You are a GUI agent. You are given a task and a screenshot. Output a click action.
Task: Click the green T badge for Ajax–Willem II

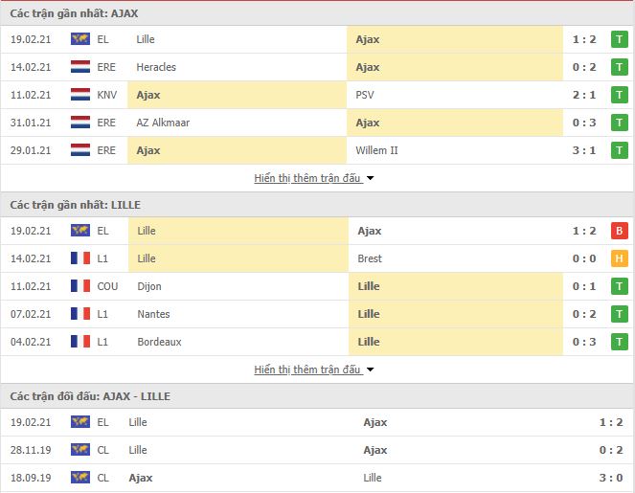620,150
